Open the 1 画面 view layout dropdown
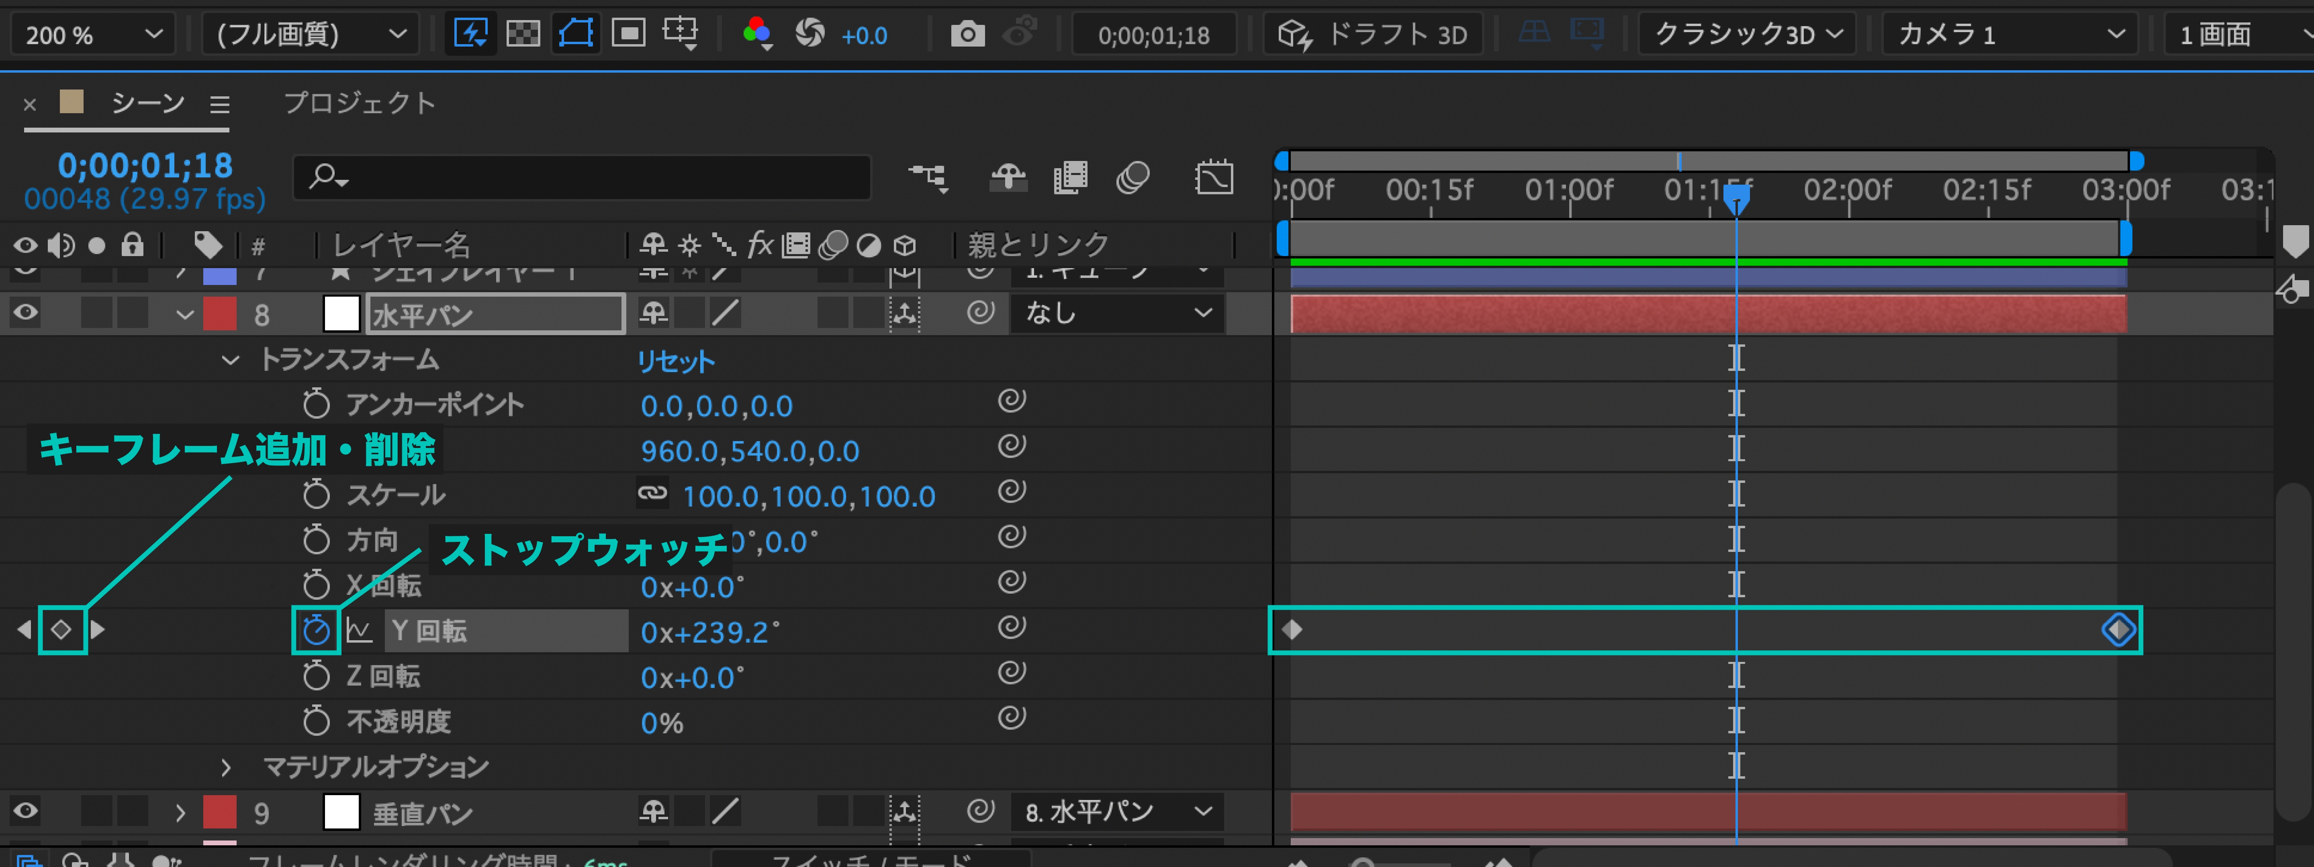 (2239, 35)
